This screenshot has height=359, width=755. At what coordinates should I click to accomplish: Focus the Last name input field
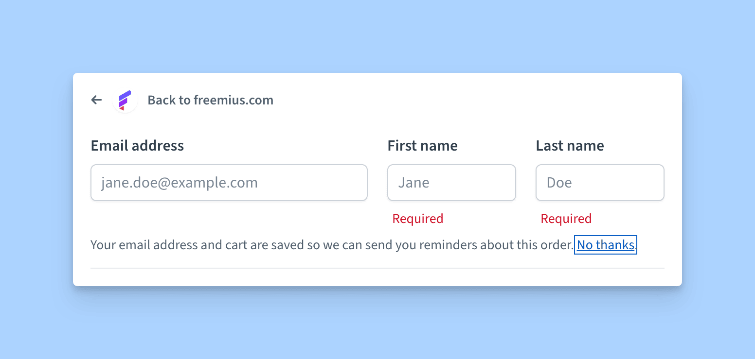[x=600, y=183]
